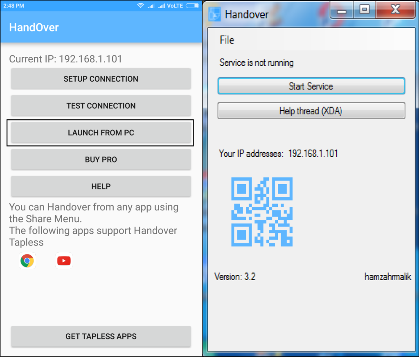Click the 'Current IP: 192.168.1.101' text

pyautogui.click(x=65, y=59)
